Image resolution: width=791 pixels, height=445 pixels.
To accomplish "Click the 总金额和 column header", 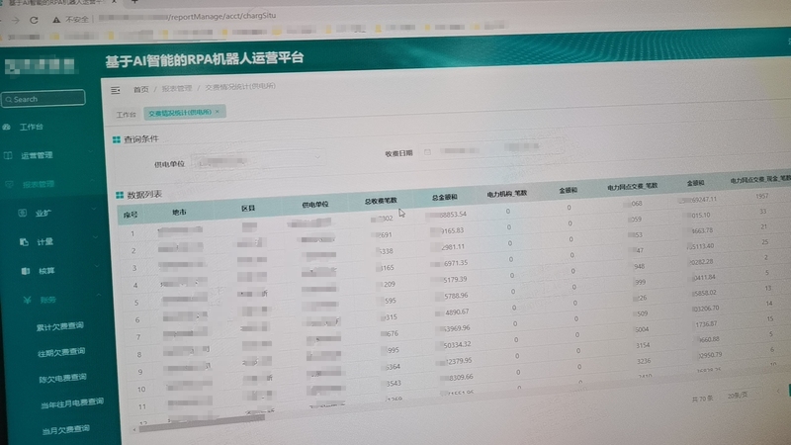I will click(x=444, y=197).
